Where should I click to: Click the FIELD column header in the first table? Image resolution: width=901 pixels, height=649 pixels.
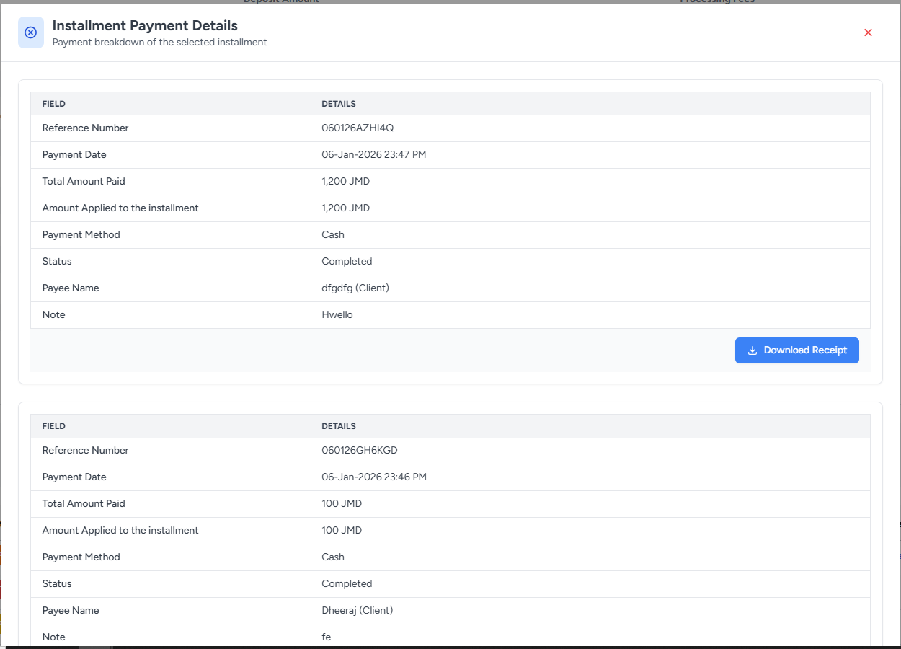pos(54,104)
